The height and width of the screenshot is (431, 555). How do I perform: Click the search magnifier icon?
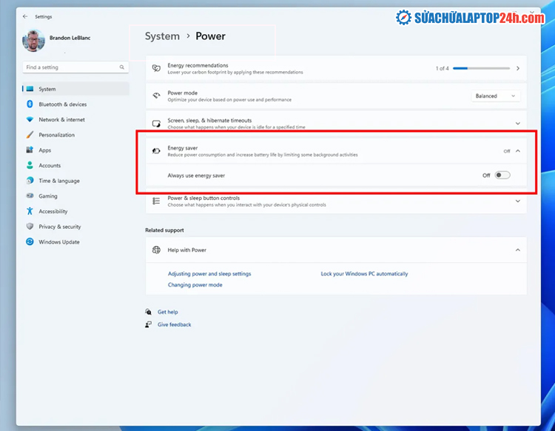pos(122,67)
